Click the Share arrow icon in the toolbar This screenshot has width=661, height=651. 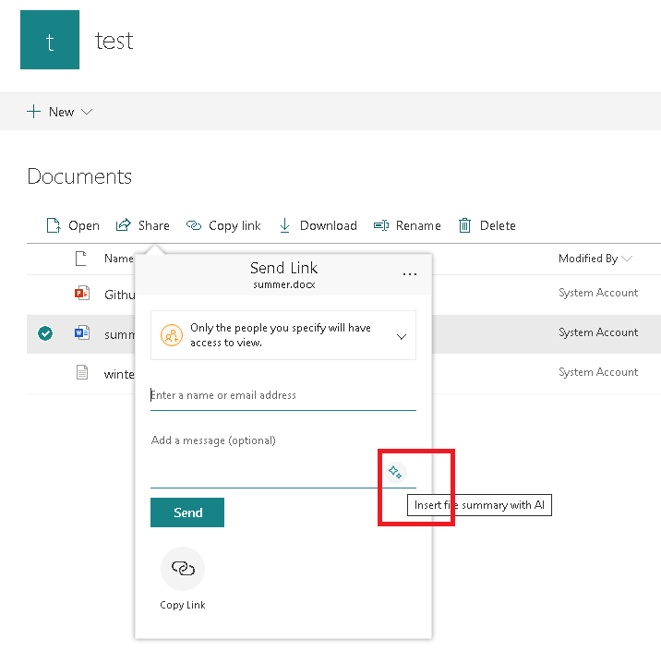(x=124, y=225)
